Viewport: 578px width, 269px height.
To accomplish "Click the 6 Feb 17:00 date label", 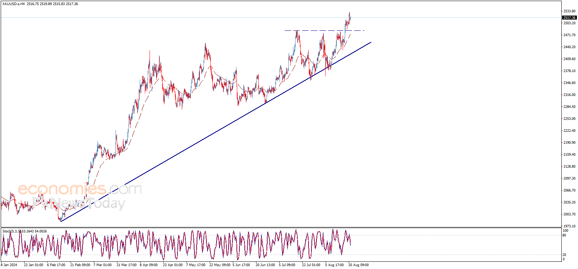I will (x=56, y=265).
